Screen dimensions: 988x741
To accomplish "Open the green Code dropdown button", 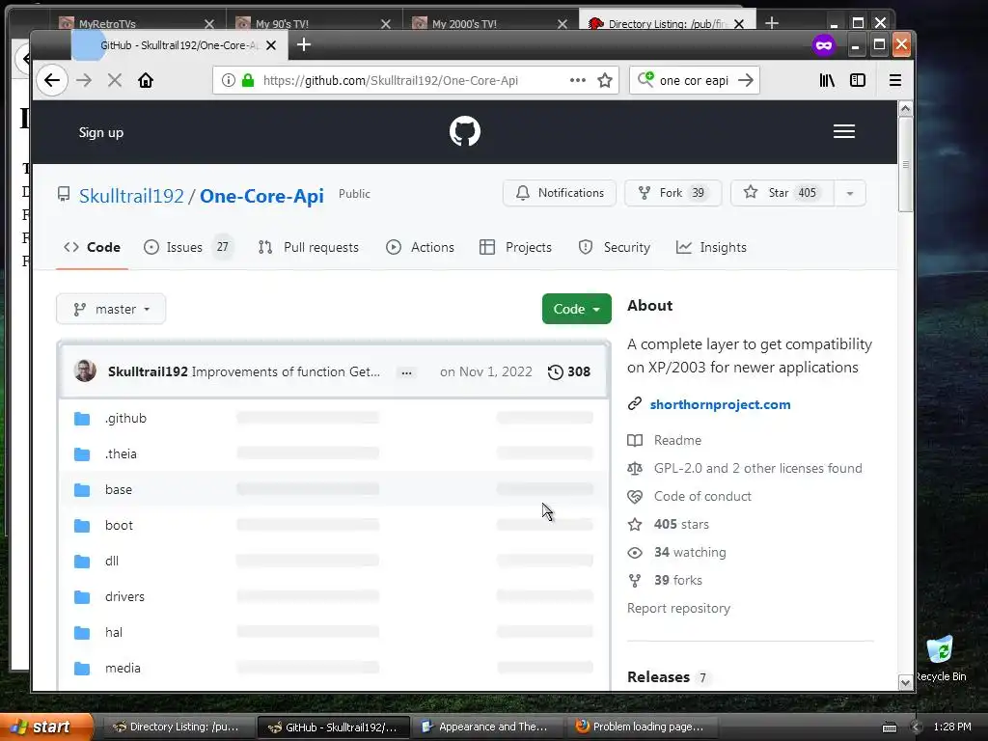I will pos(577,309).
